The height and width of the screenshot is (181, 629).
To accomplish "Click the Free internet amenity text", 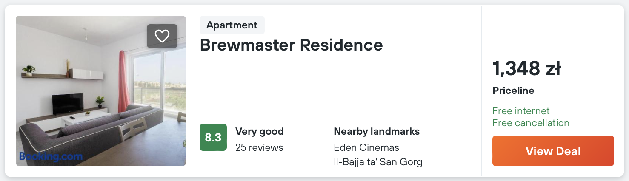I will pyautogui.click(x=521, y=111).
